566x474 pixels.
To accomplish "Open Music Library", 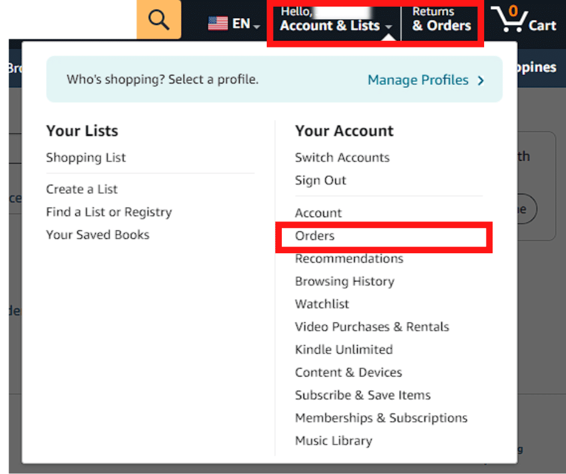I will click(334, 441).
